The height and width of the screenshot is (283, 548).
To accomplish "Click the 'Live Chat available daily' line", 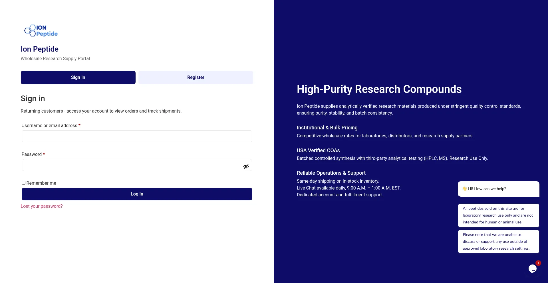I will pos(349,188).
